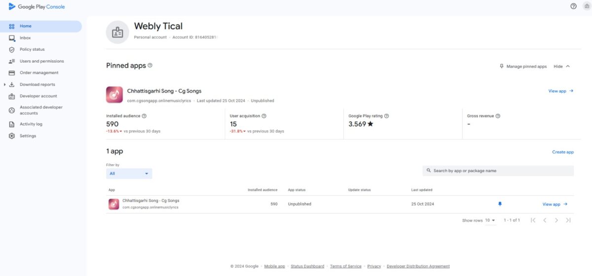Image resolution: width=592 pixels, height=276 pixels.
Task: Open Status Dashboard footer link
Action: coord(307,267)
